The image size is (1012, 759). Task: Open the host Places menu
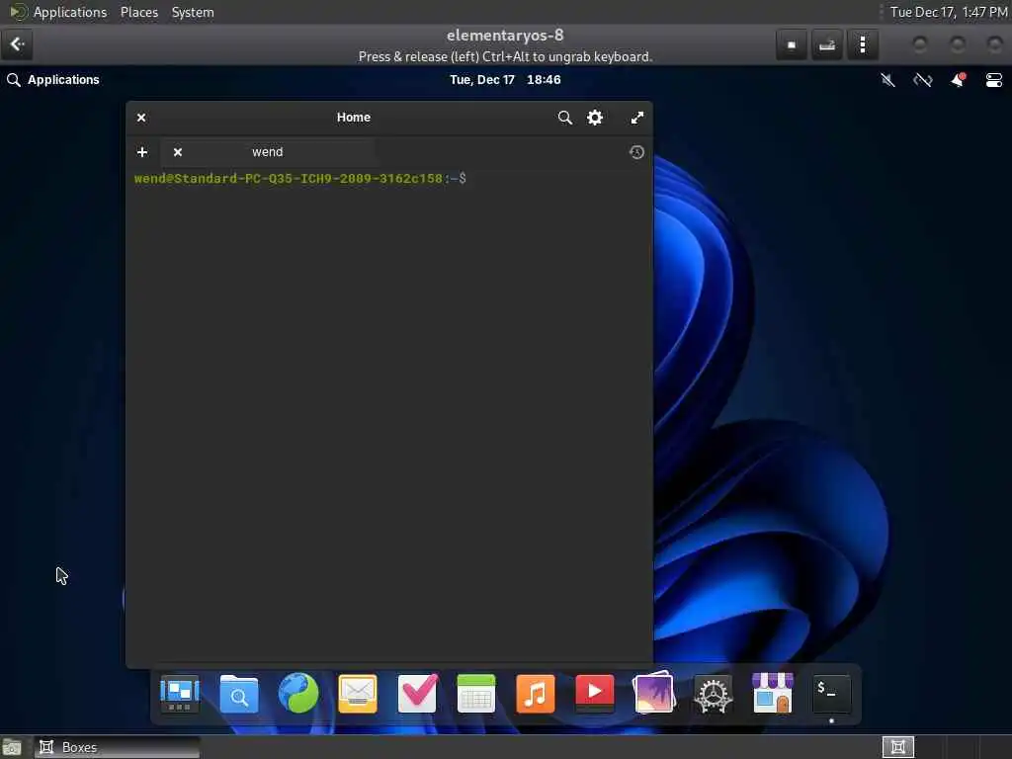139,12
